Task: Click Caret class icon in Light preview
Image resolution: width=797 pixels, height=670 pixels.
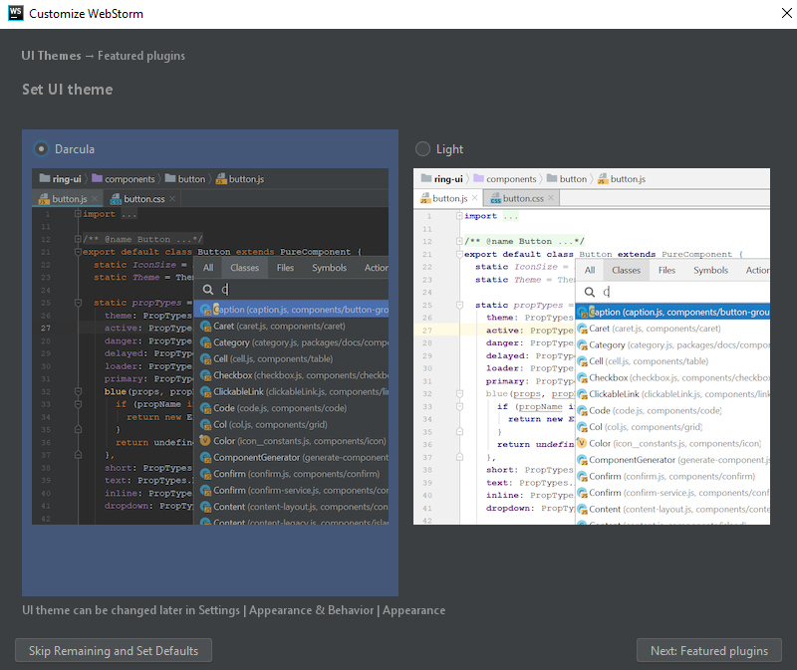Action: coord(582,329)
